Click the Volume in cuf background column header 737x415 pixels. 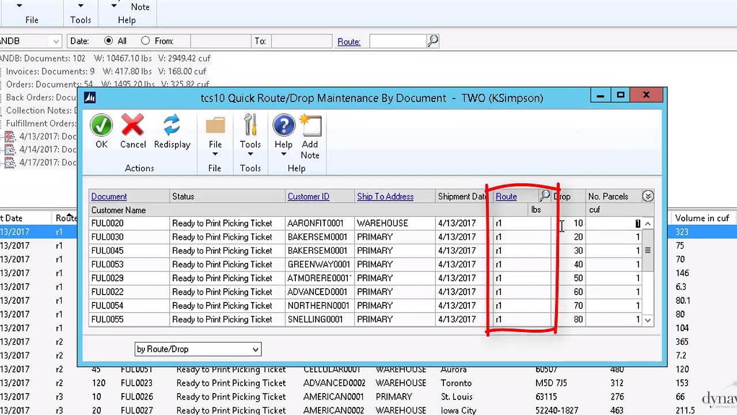click(x=702, y=218)
